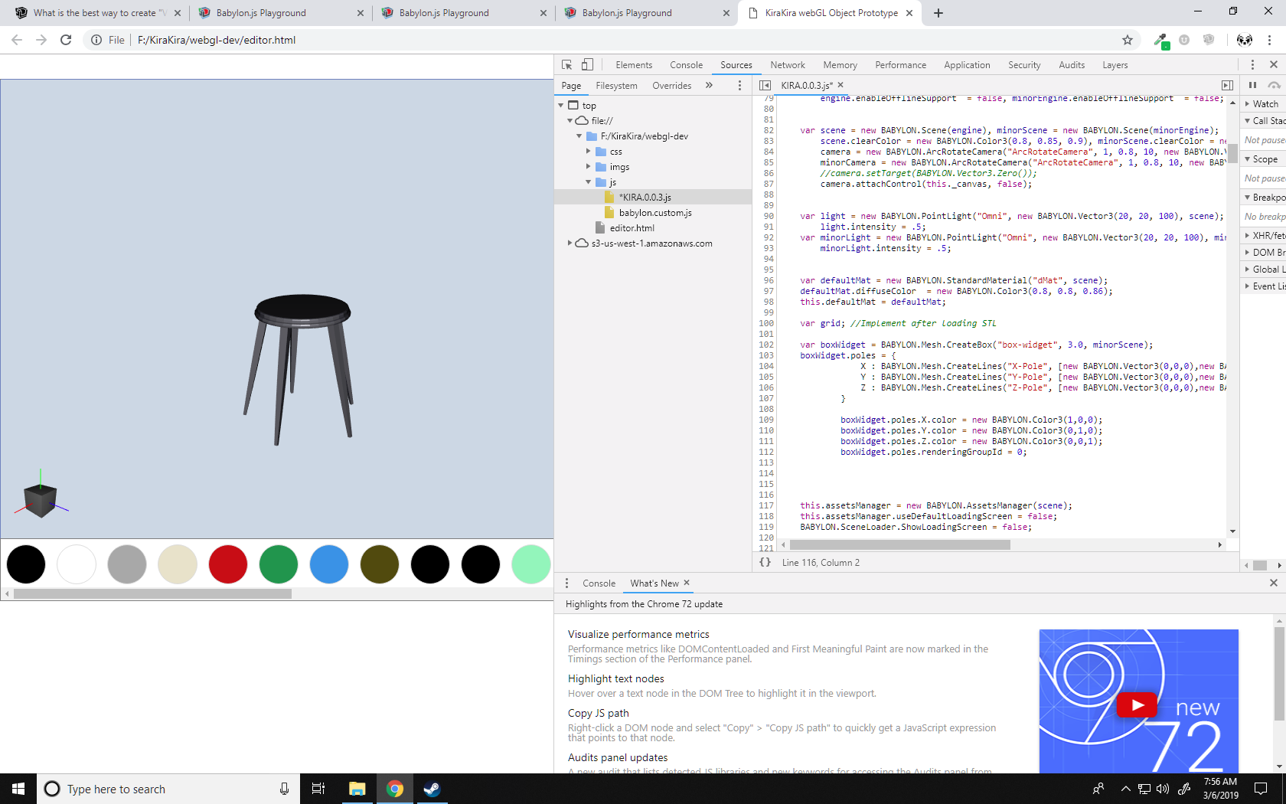Switch to the Network tab
1286x804 pixels.
click(787, 65)
